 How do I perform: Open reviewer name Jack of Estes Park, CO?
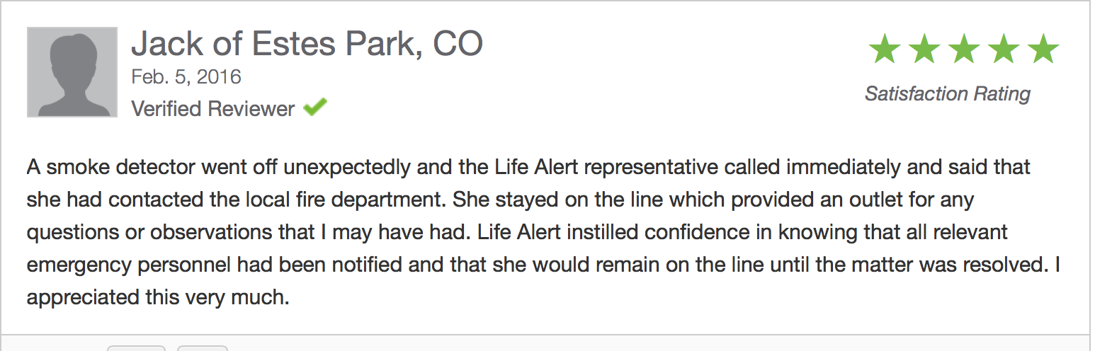307,44
